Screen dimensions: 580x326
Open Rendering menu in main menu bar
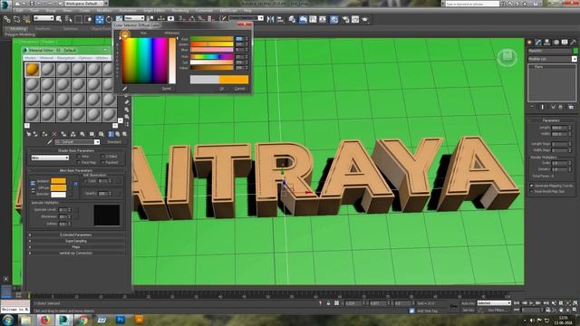coord(180,11)
